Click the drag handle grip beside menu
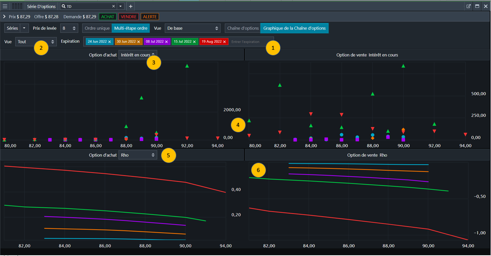 pyautogui.click(x=17, y=6)
